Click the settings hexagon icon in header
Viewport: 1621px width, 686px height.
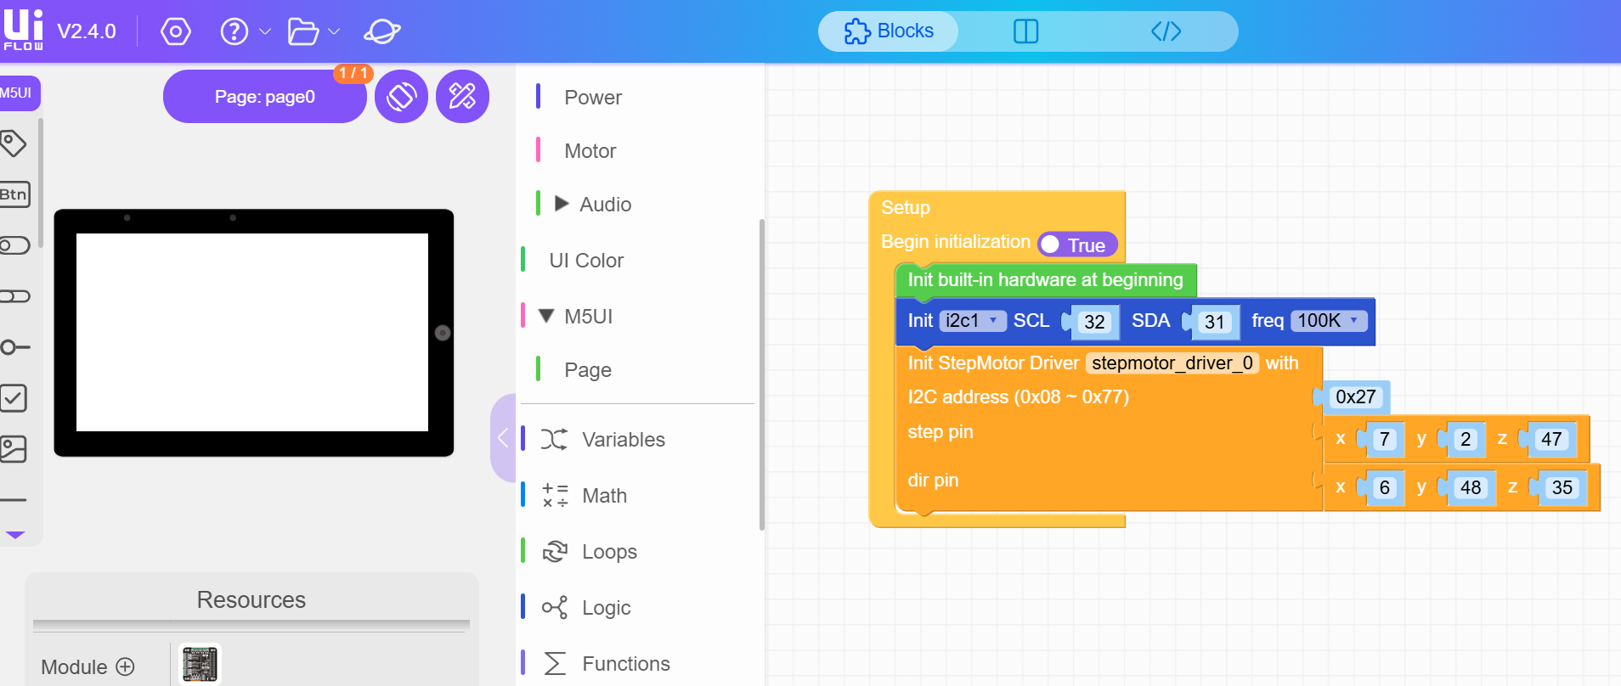click(x=175, y=32)
